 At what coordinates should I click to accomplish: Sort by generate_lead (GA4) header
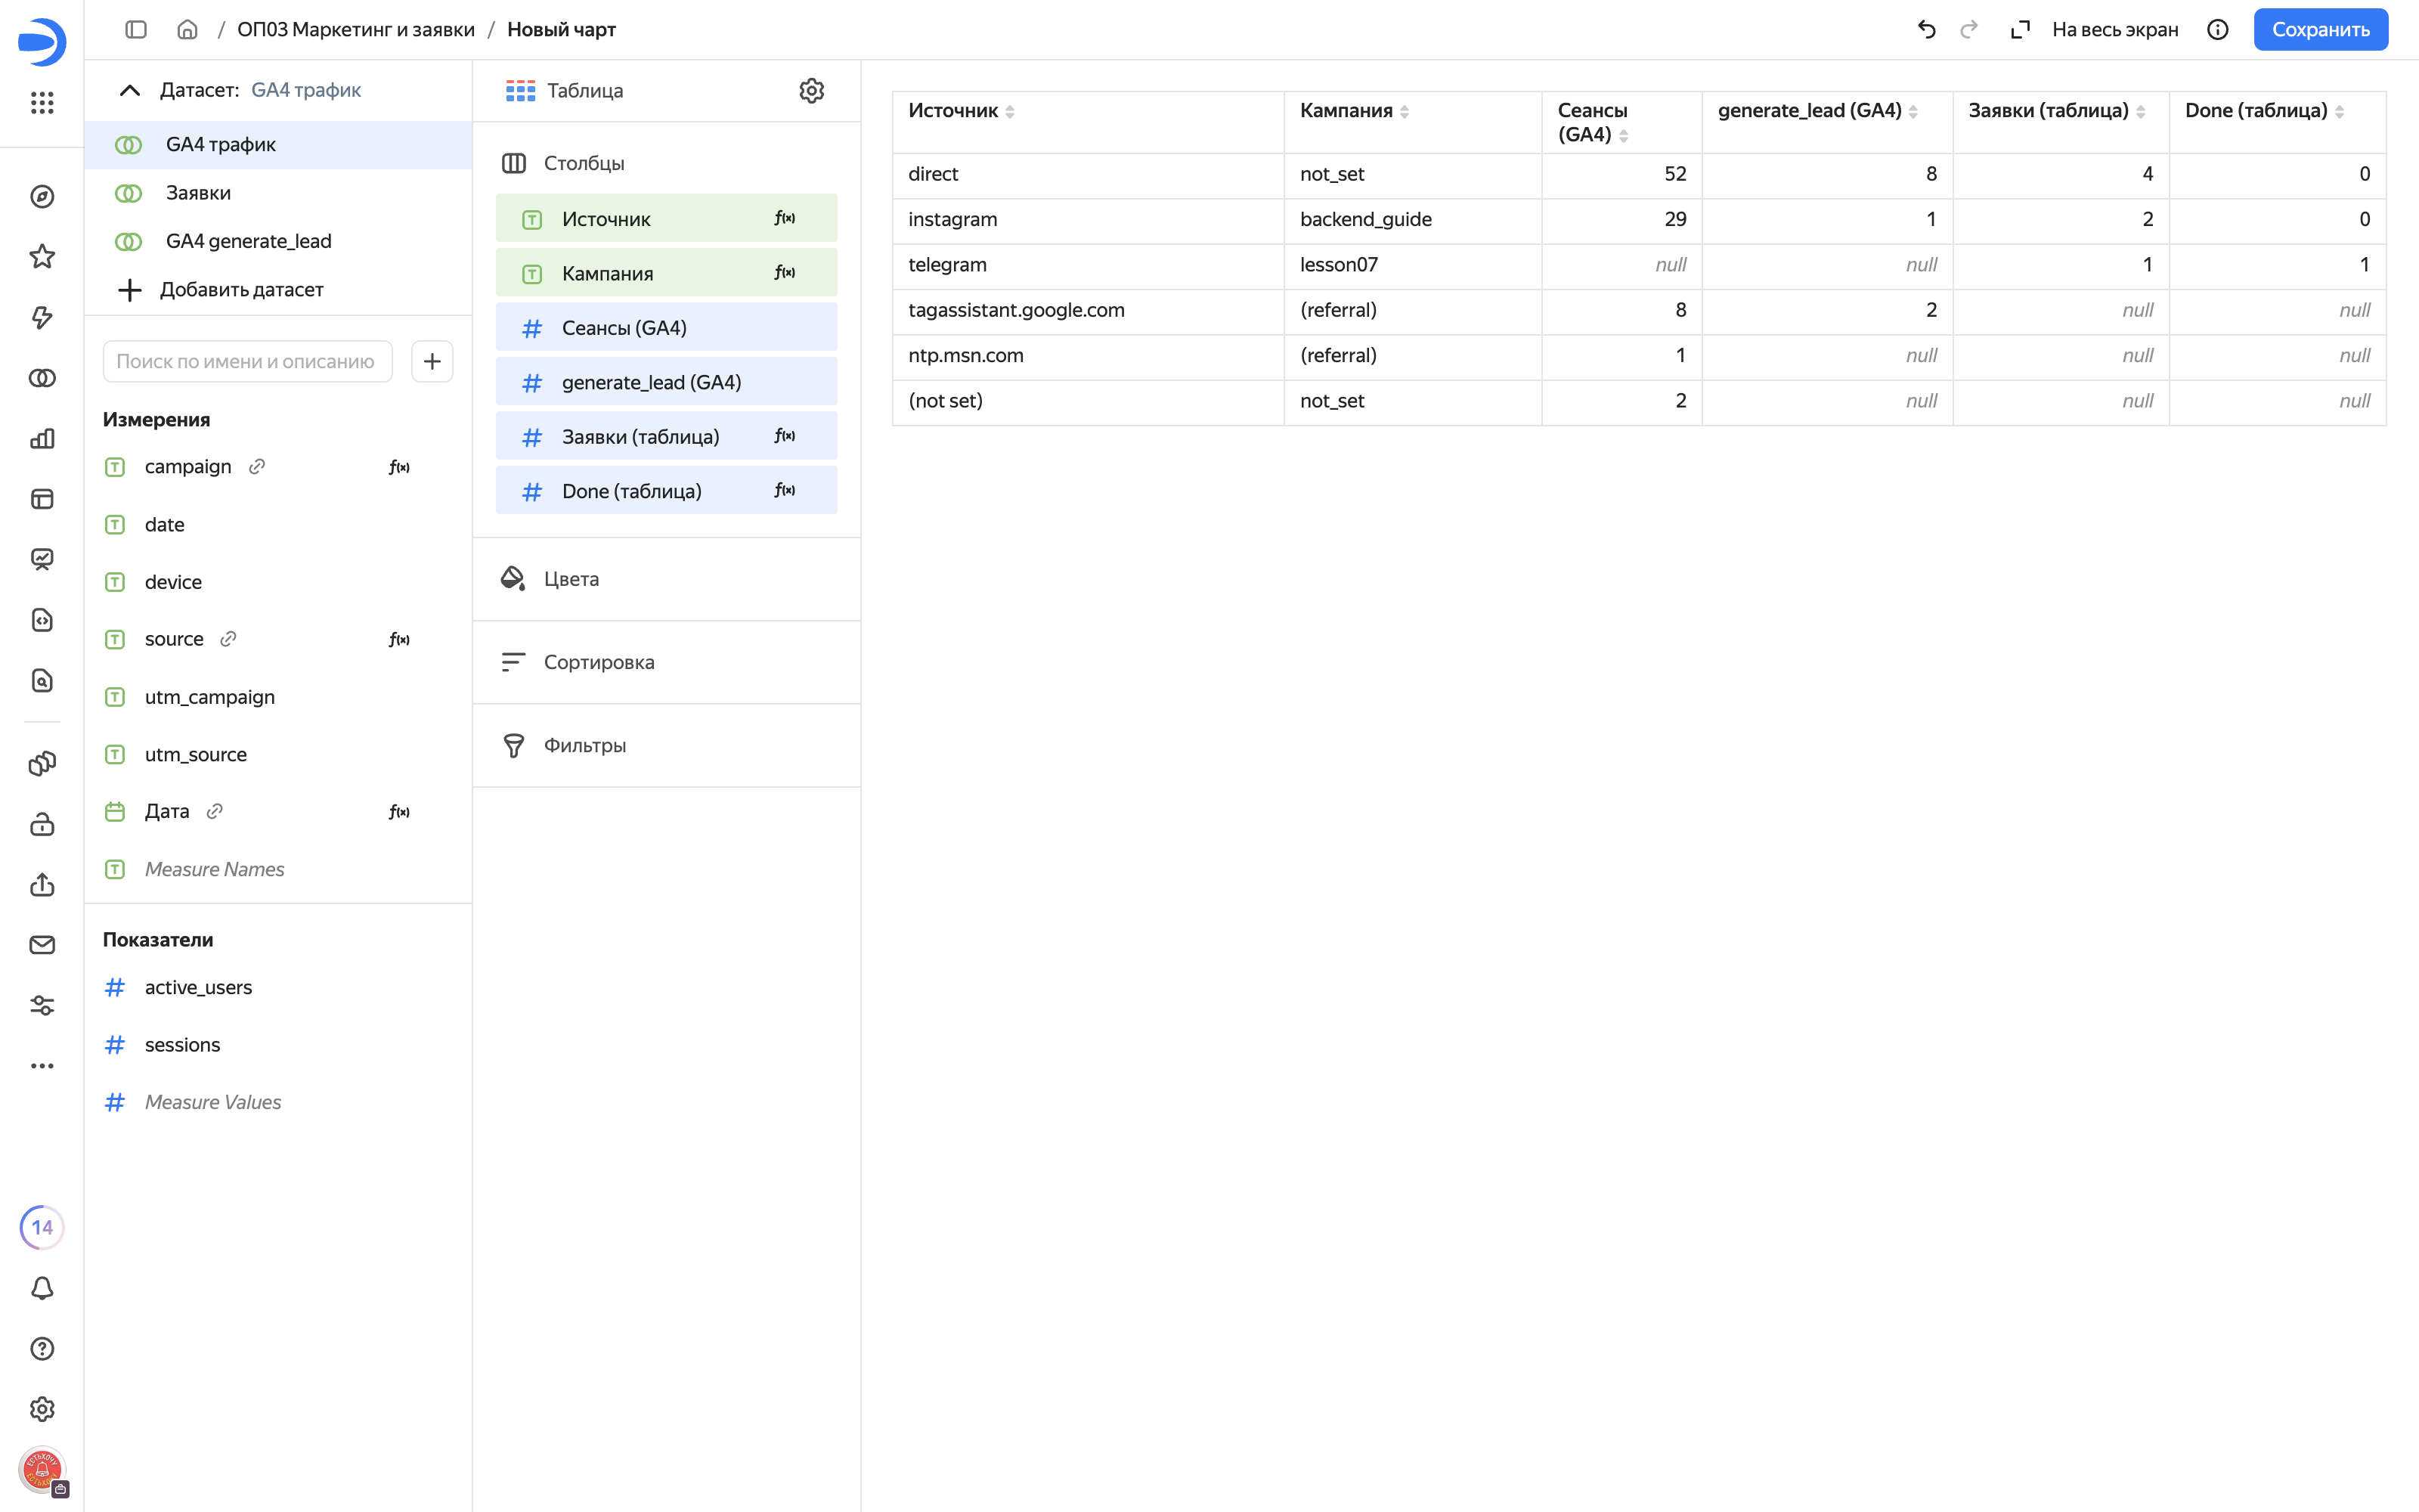coord(1817,111)
